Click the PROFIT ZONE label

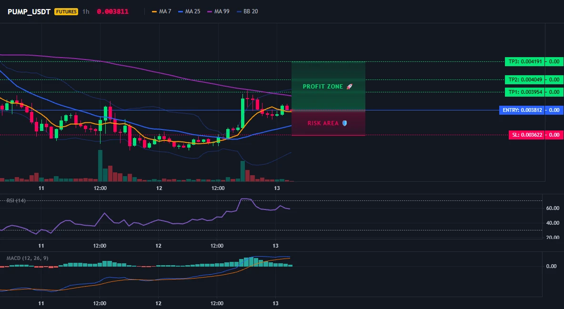pos(323,87)
